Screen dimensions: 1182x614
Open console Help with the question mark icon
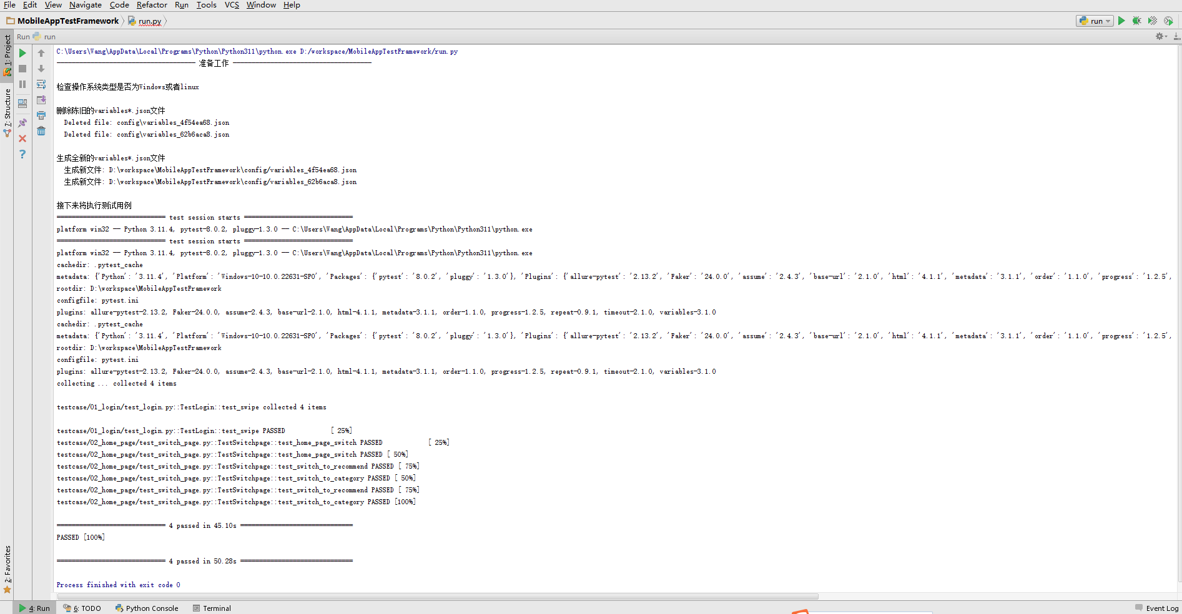pos(22,154)
